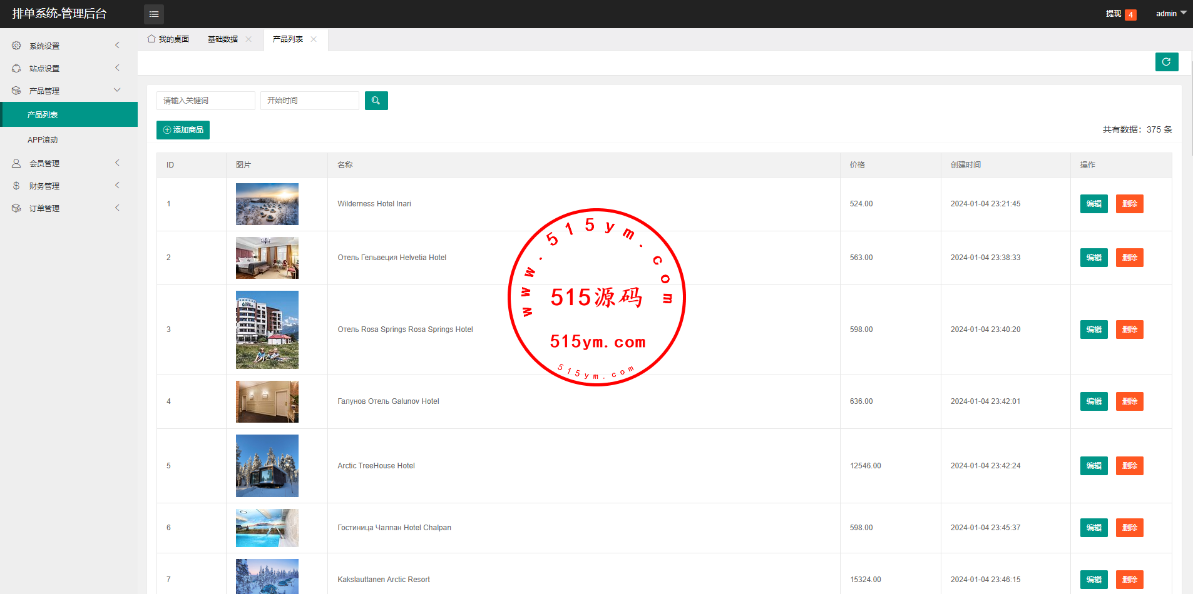Expand the 站点设置 sidebar menu

tap(69, 68)
